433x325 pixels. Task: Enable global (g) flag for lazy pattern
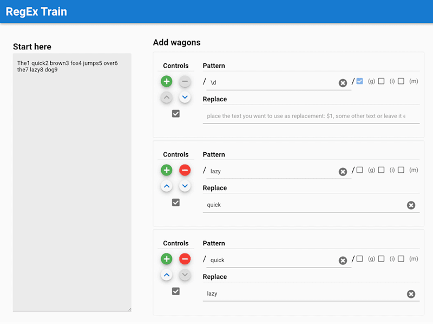click(x=359, y=170)
